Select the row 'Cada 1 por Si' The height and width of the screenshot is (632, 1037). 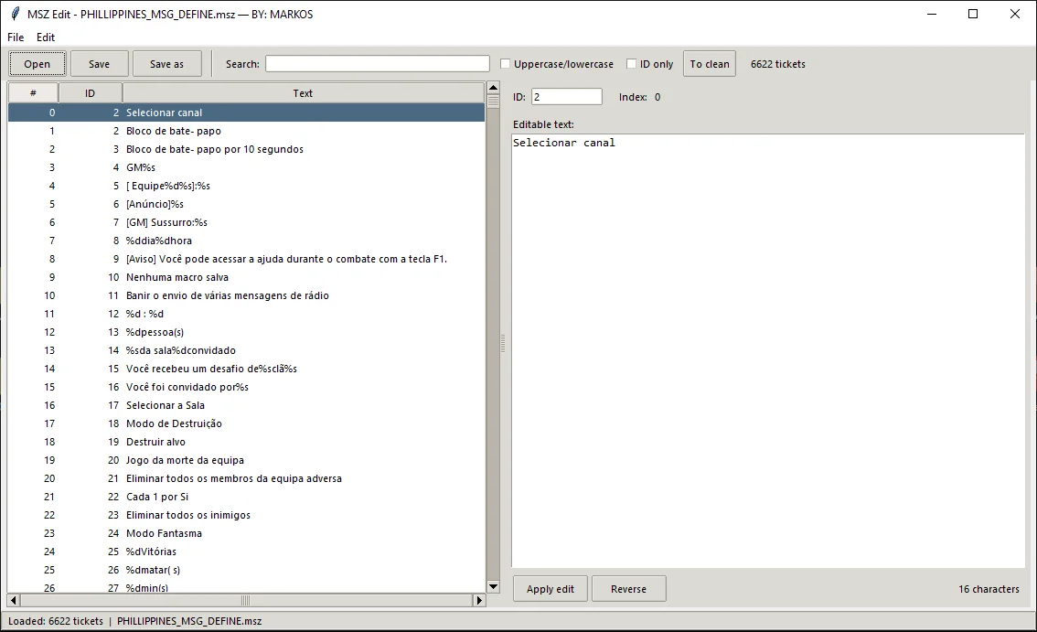click(x=246, y=497)
